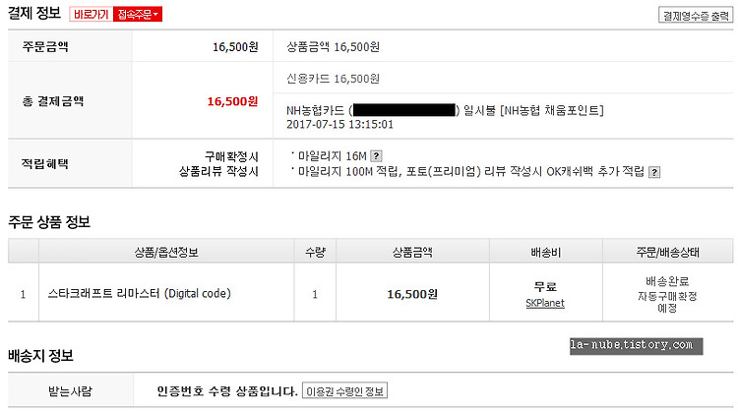Click the 무료 shipping fee text
This screenshot has width=738, height=412.
pyautogui.click(x=545, y=286)
